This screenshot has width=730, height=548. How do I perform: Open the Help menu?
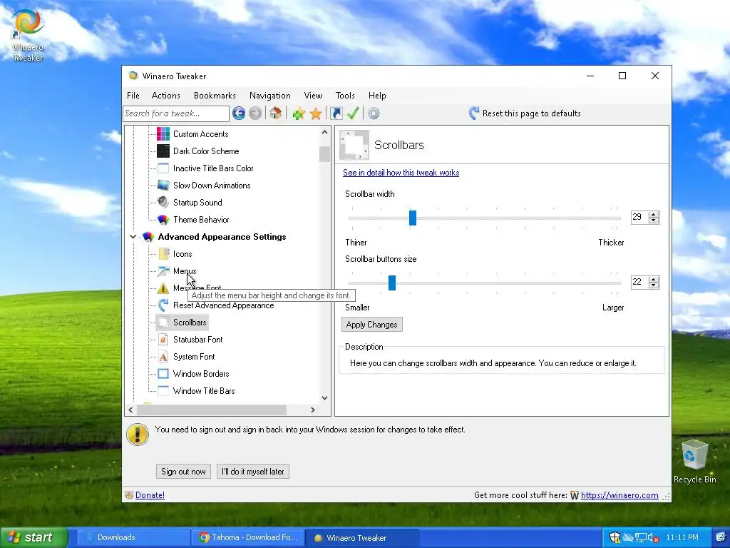point(377,96)
